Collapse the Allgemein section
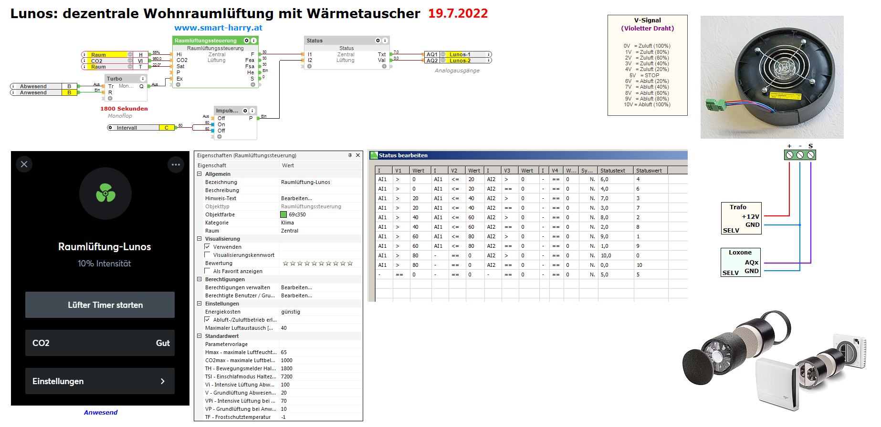881x427 pixels. tap(199, 174)
